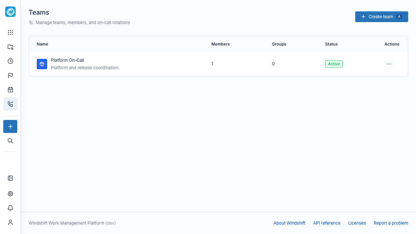The height and width of the screenshot is (234, 416).
Task: Open actions ellipsis menu for Platform On-Call
Action: click(x=389, y=64)
